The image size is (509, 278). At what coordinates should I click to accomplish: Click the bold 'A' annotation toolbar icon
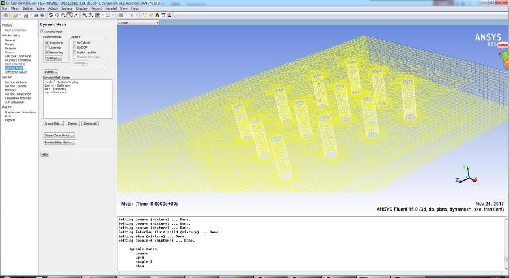click(157, 15)
